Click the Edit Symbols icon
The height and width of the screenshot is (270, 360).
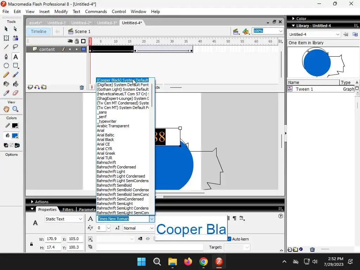pos(246,31)
